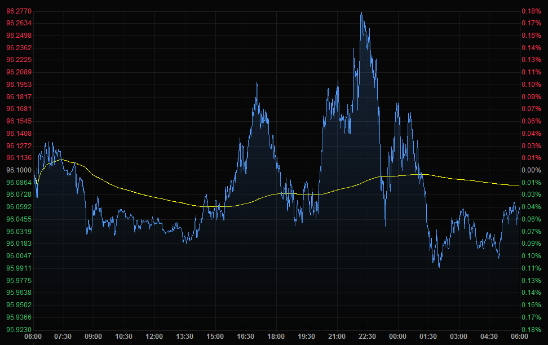Click the 15:00 time axis label
Viewport: 548px width, 345px height.
click(x=215, y=337)
